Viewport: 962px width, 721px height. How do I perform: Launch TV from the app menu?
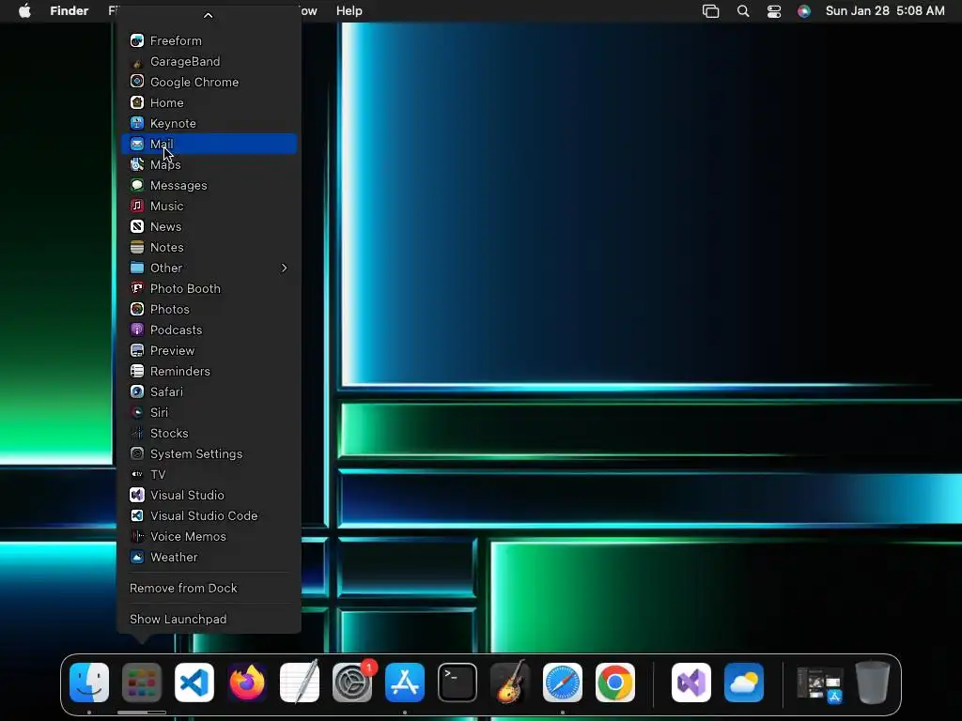pos(209,474)
